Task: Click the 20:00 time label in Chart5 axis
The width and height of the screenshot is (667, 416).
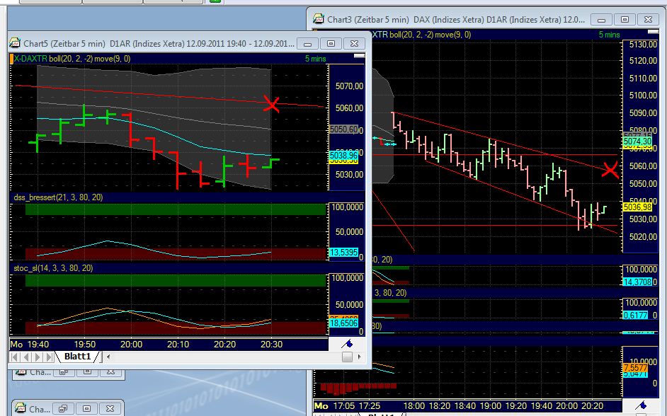Action: pos(131,344)
